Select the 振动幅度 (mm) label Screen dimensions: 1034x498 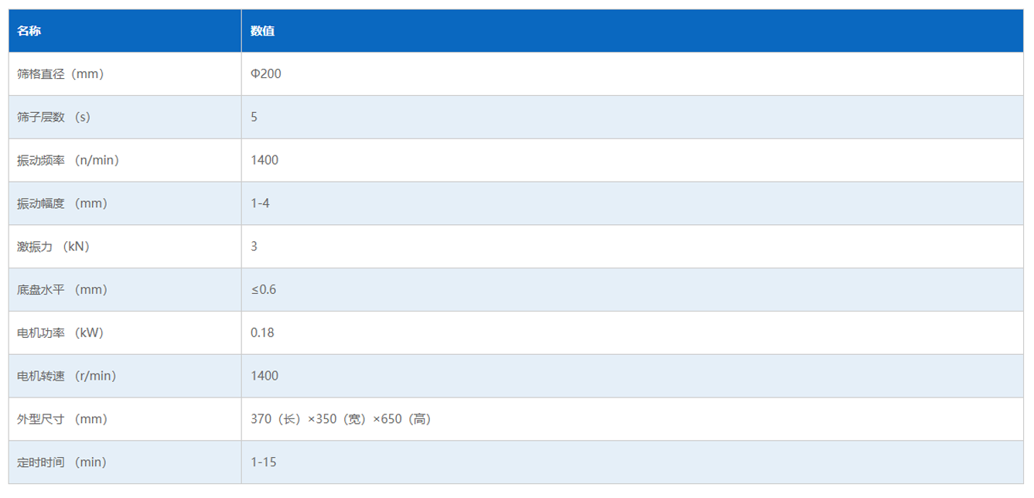pos(62,203)
